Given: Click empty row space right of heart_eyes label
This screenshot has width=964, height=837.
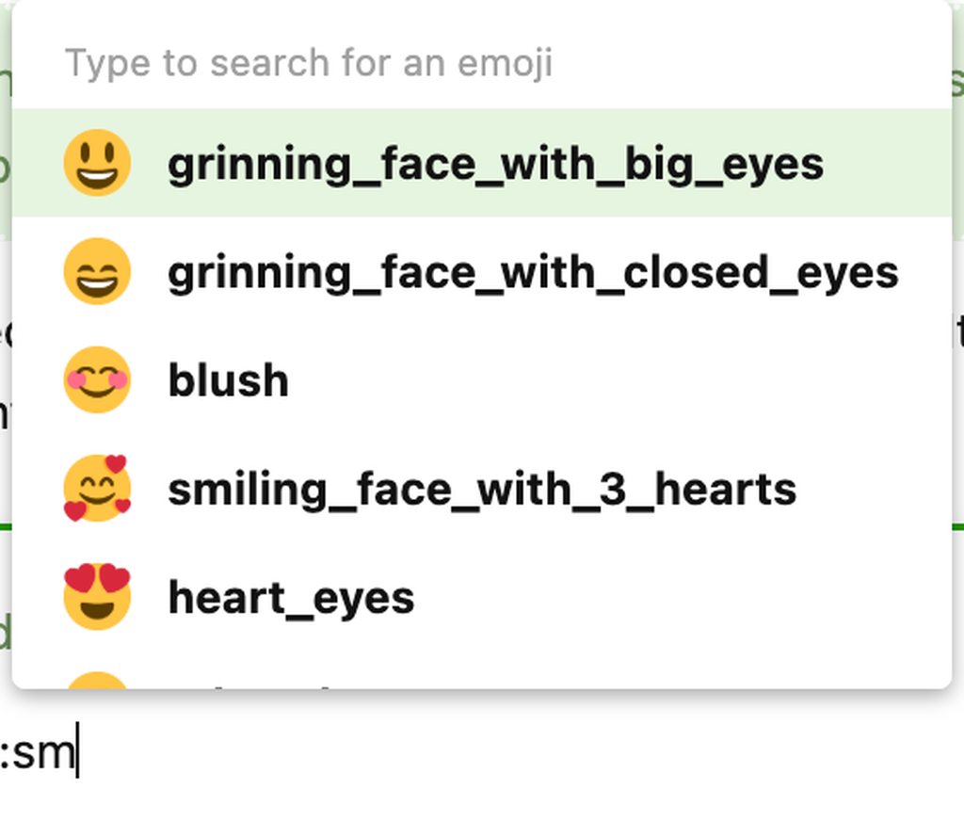Looking at the screenshot, I should [x=678, y=598].
